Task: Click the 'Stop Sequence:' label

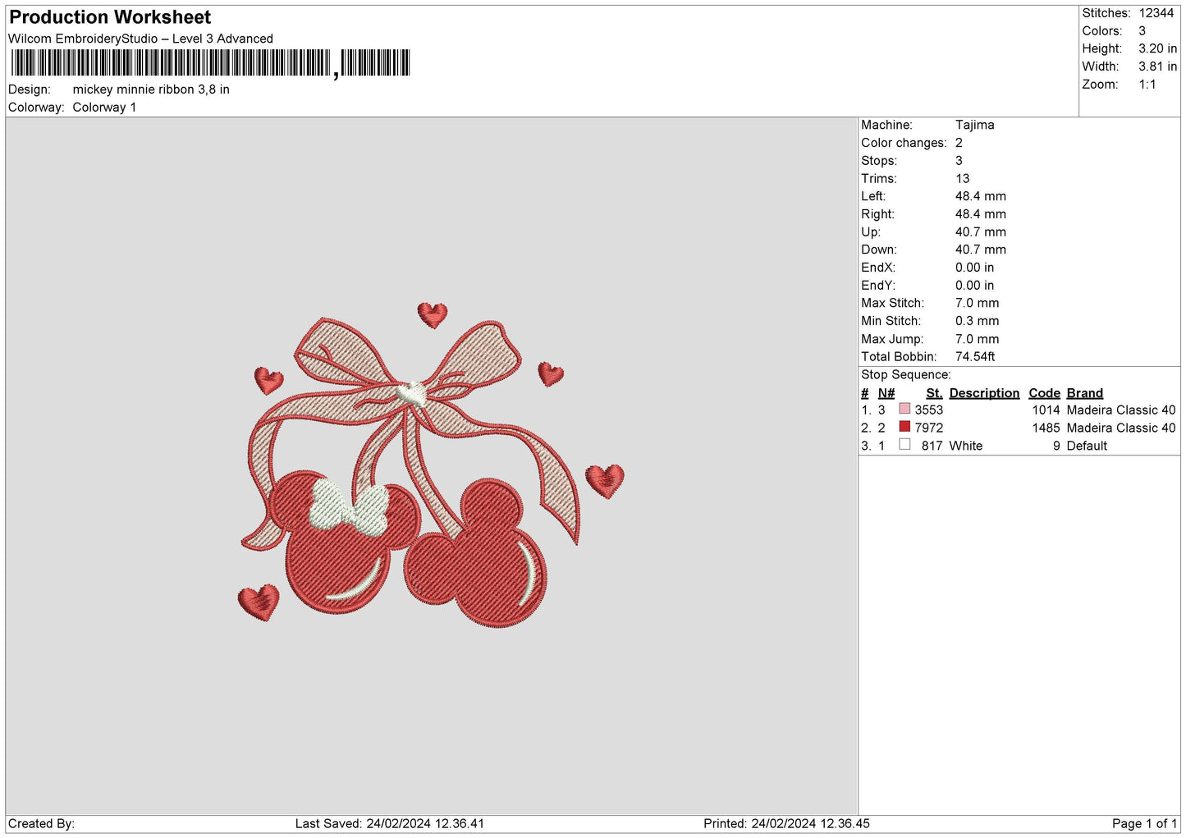Action: (x=905, y=375)
